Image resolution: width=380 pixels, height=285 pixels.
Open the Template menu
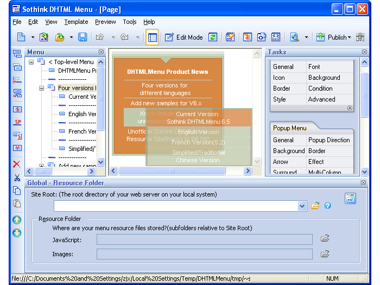pyautogui.click(x=76, y=22)
